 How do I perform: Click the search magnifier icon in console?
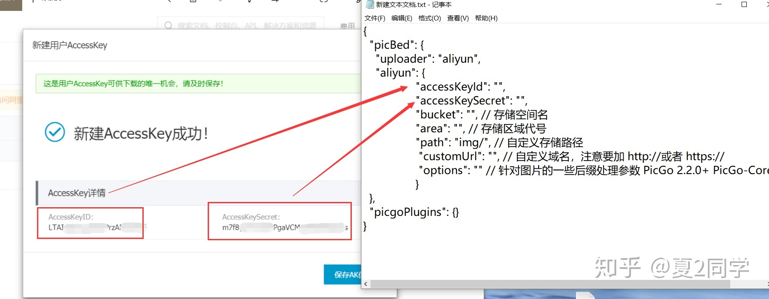coord(168,26)
